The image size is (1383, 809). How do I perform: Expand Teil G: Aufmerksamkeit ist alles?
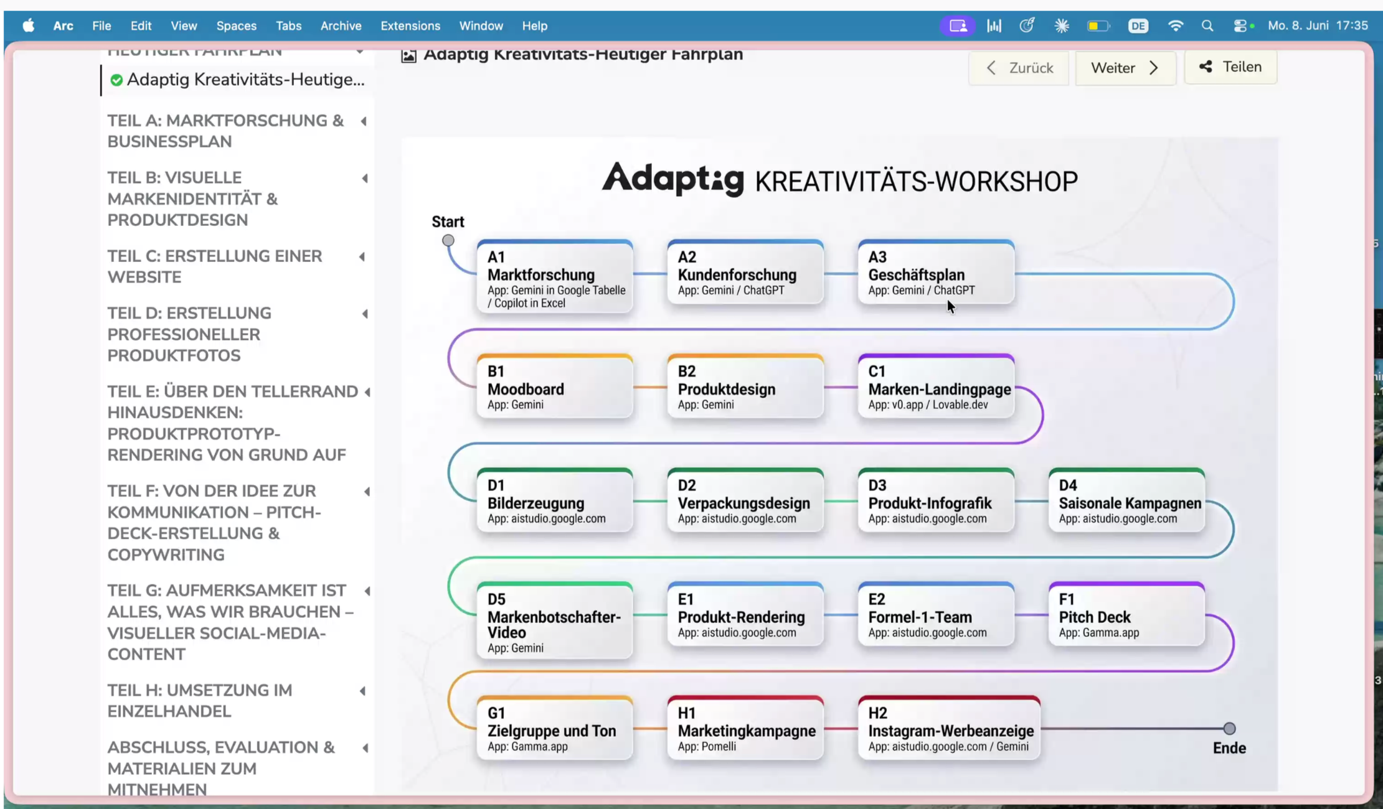click(x=367, y=591)
